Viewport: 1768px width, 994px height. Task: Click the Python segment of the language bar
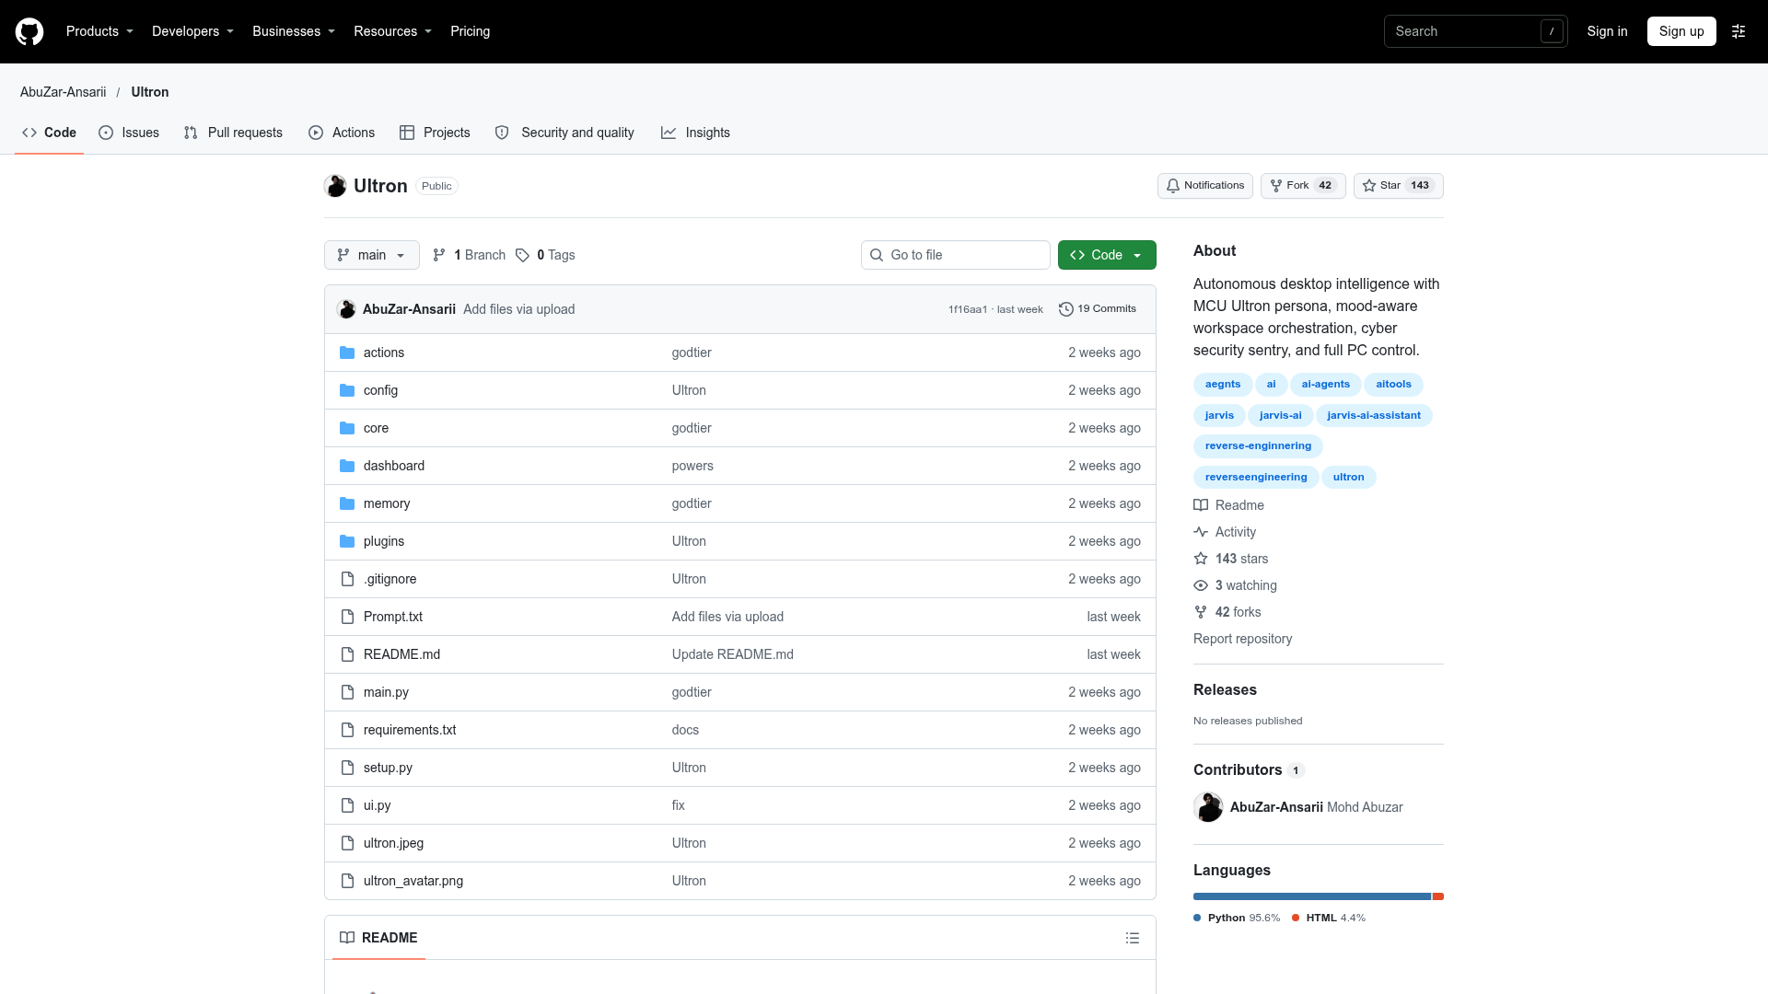[1312, 896]
